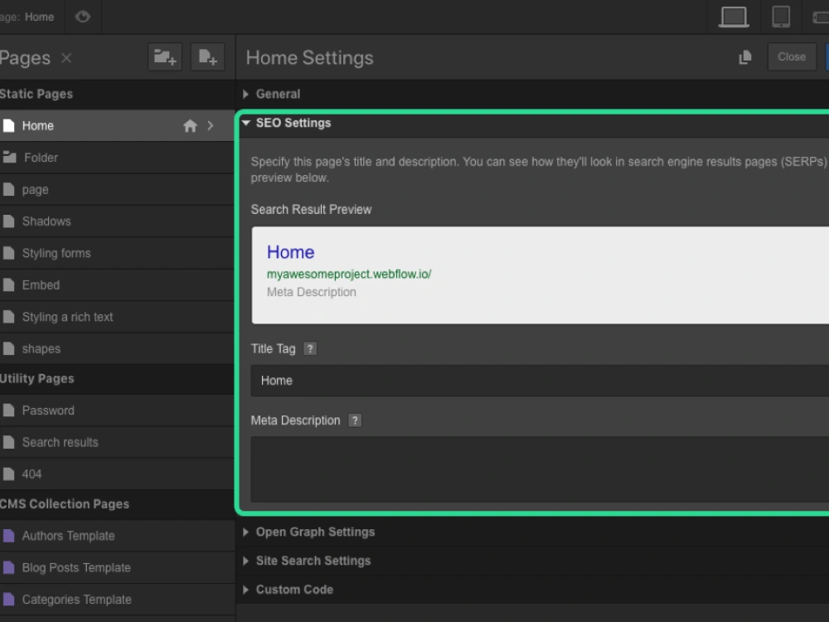
Task: Open the Authors Template page
Action: pos(117,536)
